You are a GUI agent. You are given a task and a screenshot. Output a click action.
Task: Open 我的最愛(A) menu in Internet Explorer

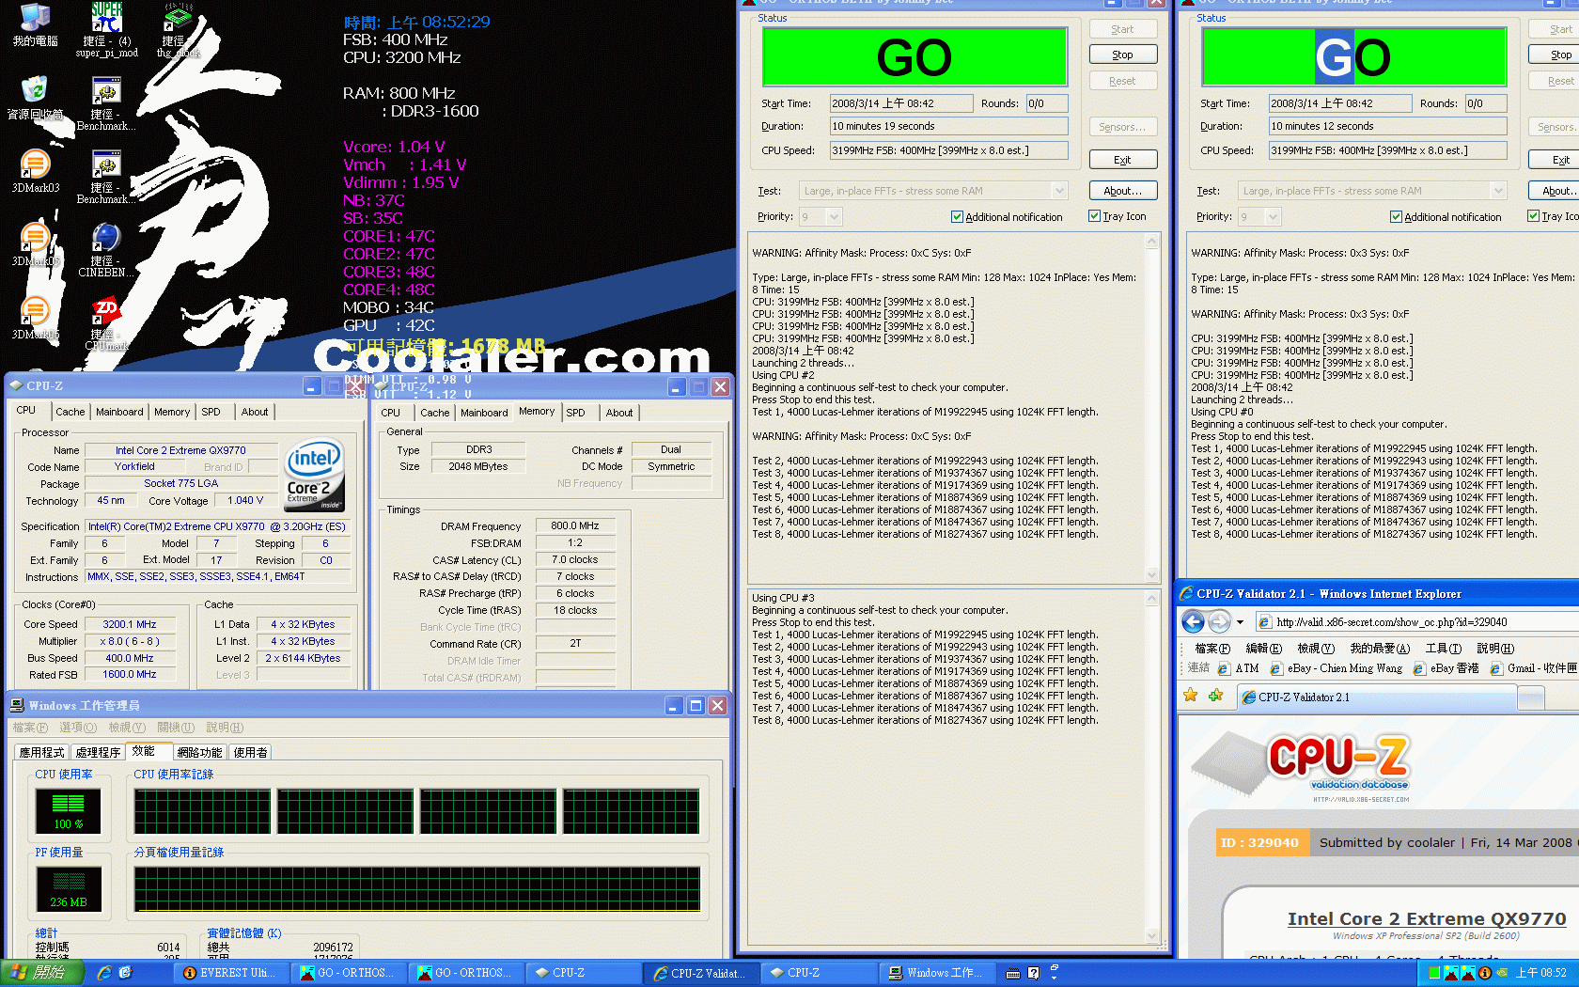click(x=1380, y=649)
